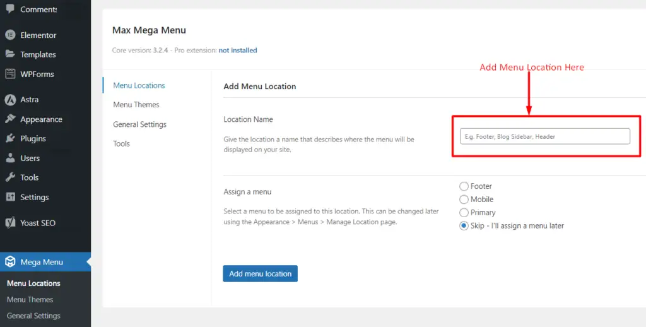Select the Footer radio button

click(464, 186)
